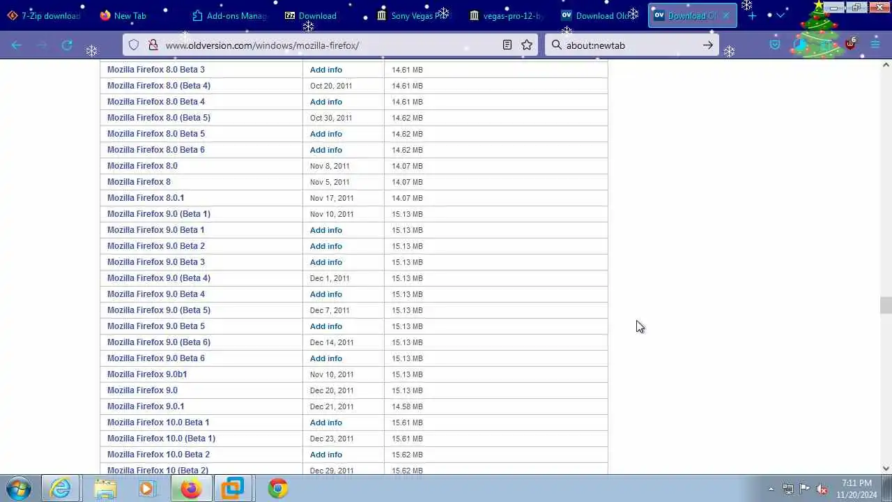Add info for Firefox 8.0 Beta 3
The height and width of the screenshot is (502, 892).
[326, 70]
